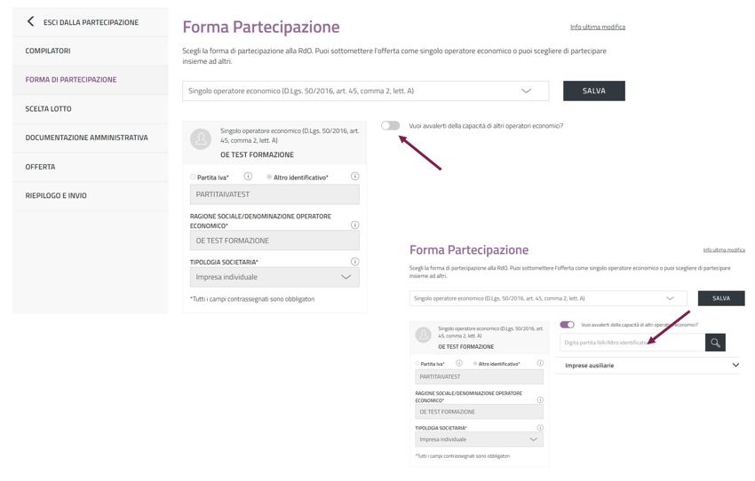Click the info icon next to Partita Iva in the upper form

click(248, 177)
